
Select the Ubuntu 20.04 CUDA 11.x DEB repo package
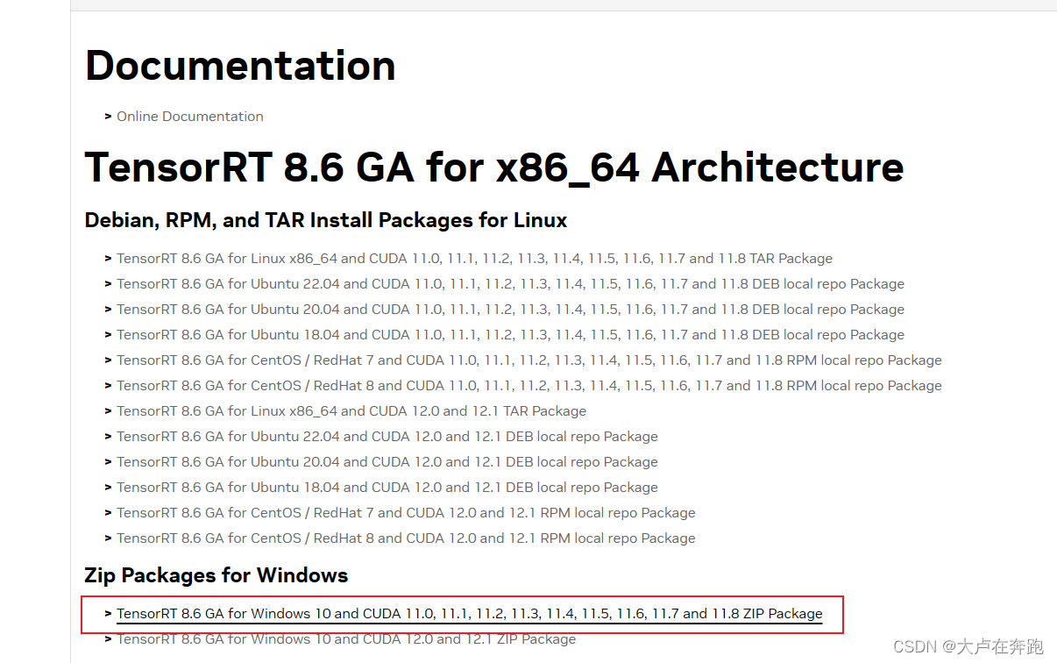pyautogui.click(x=511, y=309)
